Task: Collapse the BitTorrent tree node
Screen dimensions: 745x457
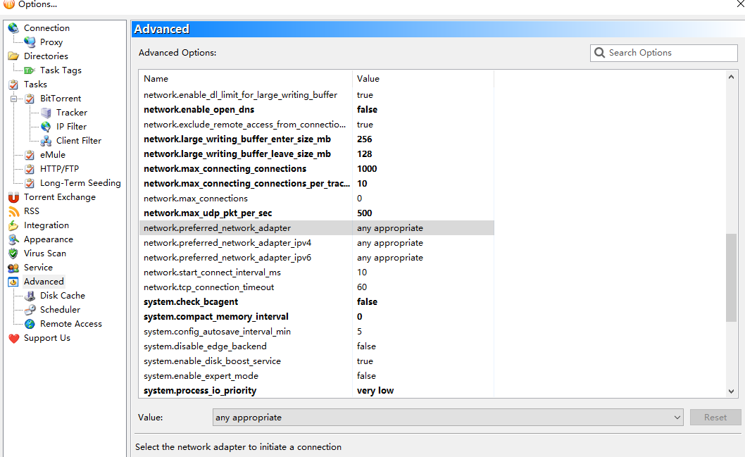Action: pyautogui.click(x=13, y=99)
